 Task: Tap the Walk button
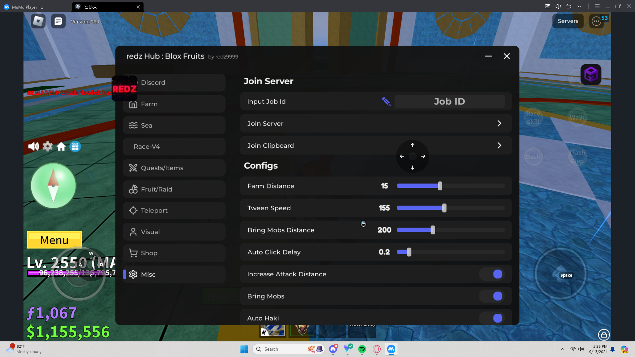click(577, 117)
